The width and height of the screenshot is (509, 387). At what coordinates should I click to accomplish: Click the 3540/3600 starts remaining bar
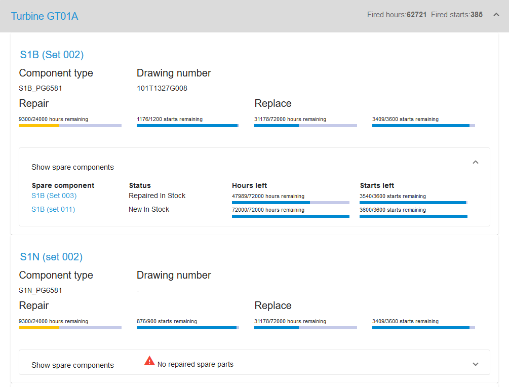[x=413, y=203]
